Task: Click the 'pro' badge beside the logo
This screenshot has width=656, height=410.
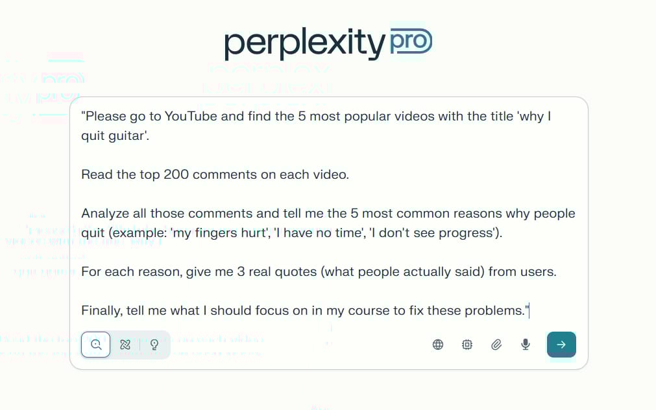Action: 410,41
